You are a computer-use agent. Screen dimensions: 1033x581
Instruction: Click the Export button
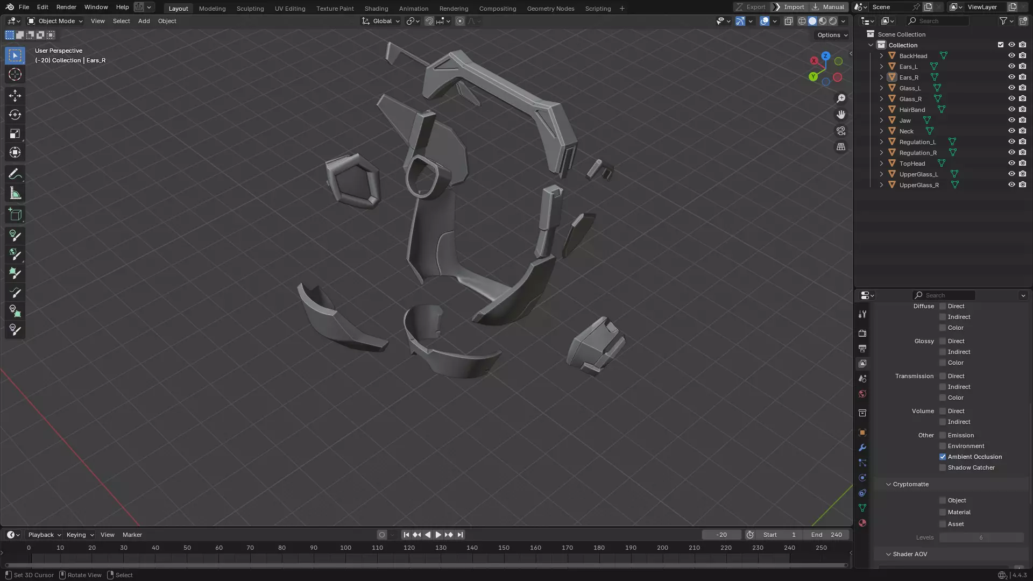(751, 7)
